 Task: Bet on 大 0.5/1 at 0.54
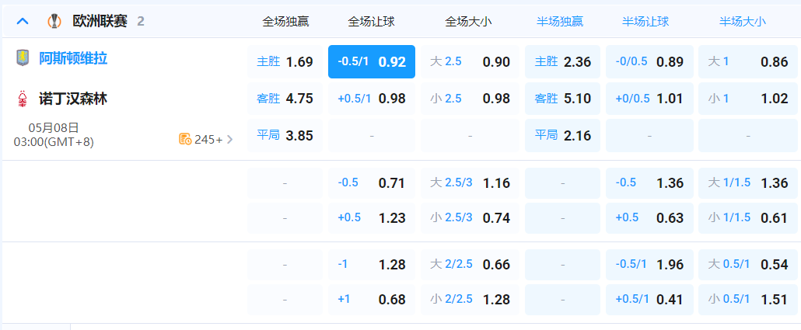pos(748,264)
